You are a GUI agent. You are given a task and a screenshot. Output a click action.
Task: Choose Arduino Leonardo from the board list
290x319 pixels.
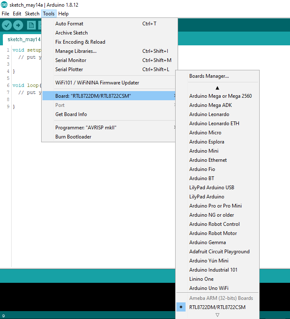pos(209,114)
